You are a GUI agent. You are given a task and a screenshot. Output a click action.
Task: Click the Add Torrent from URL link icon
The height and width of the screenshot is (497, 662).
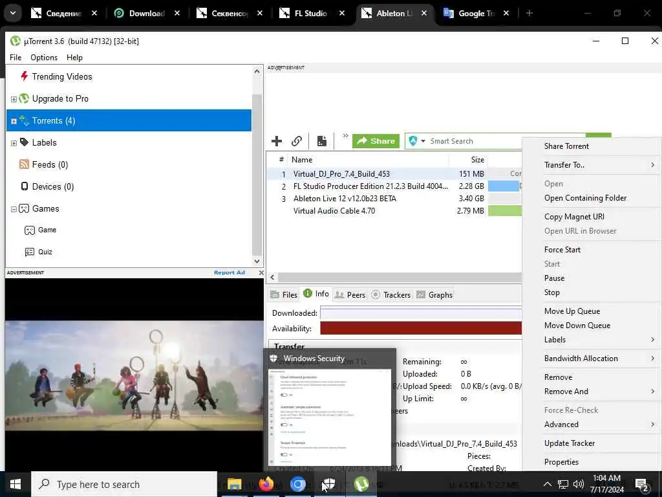(297, 140)
